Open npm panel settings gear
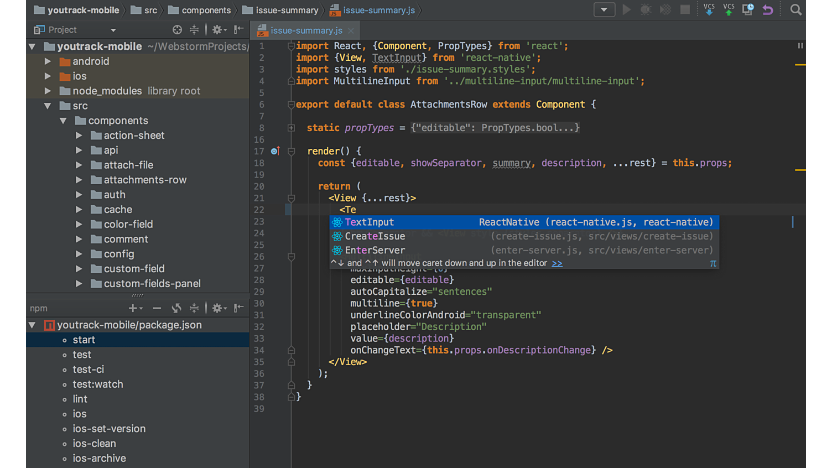The image size is (832, 468). point(218,308)
